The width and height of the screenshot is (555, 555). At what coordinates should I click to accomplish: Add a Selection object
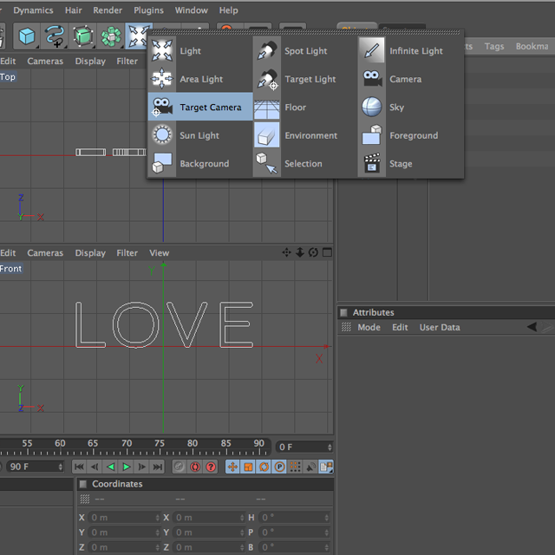coord(304,164)
